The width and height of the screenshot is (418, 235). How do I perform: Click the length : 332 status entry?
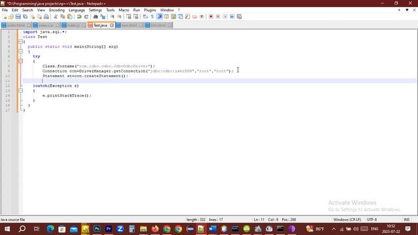[196, 219]
